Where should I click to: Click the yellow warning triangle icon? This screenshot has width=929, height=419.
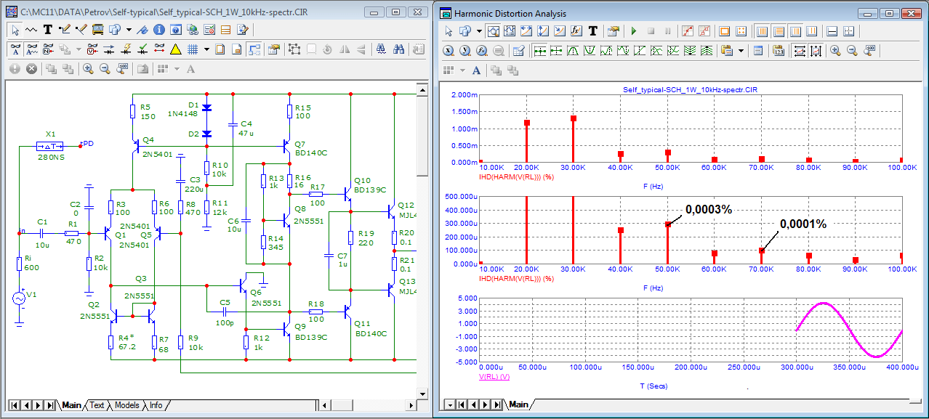175,49
